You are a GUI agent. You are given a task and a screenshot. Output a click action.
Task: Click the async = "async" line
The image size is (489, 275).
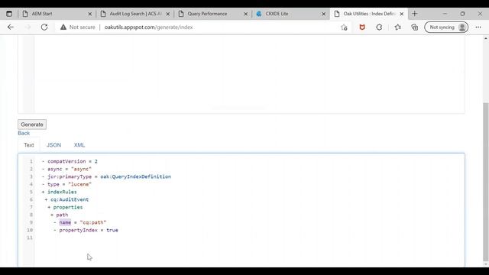(x=66, y=169)
